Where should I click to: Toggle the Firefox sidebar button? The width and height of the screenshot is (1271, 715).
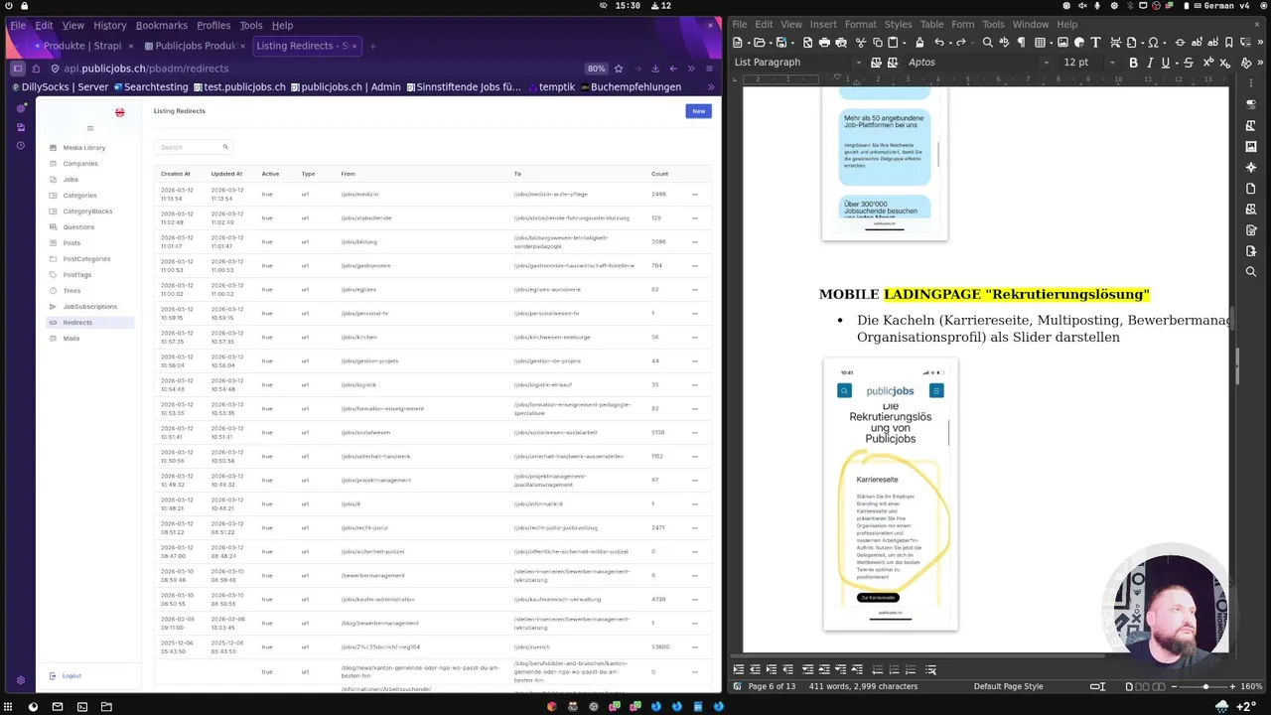(x=18, y=69)
